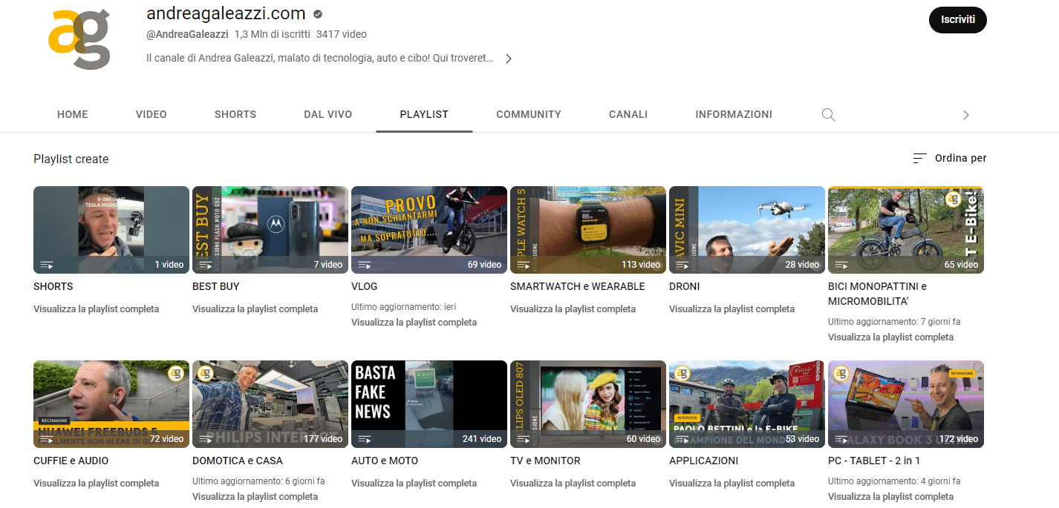1059x508 pixels.
Task: Click the verified checkmark badge
Action: 318,14
